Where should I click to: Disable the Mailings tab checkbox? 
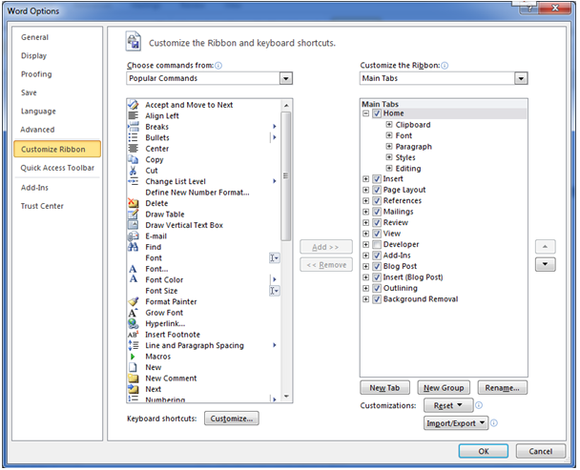[377, 212]
